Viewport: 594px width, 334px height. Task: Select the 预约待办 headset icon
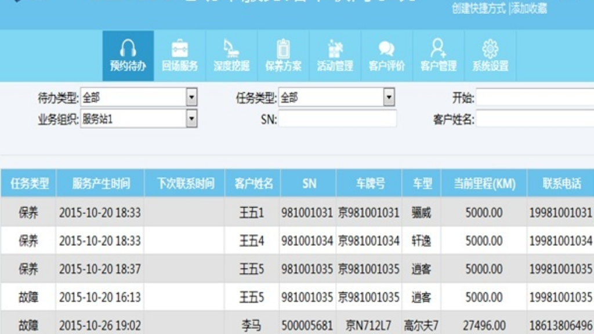click(x=128, y=49)
